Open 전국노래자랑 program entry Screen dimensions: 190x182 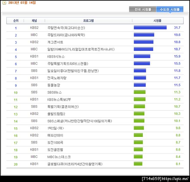57,78
